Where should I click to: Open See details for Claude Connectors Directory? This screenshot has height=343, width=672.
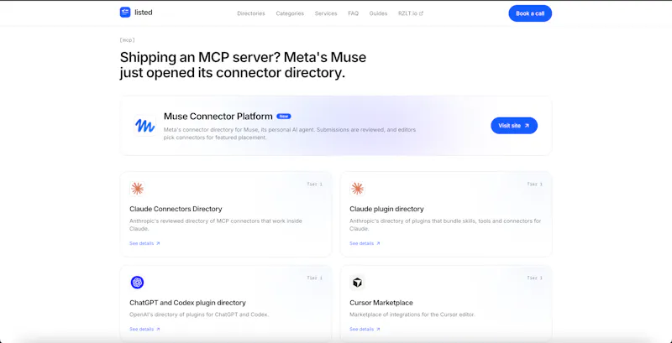[144, 243]
